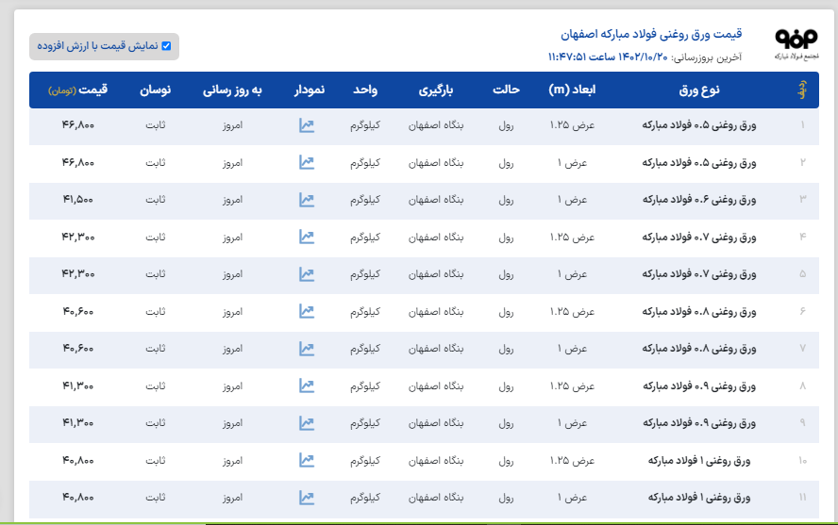Select the 'به روز رسانی' column header
The image size is (838, 525).
point(231,90)
